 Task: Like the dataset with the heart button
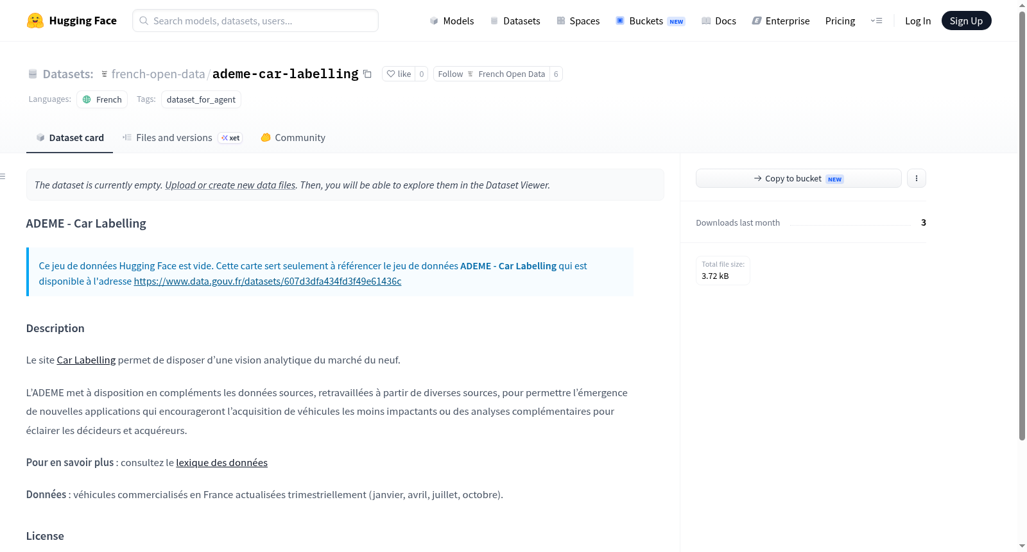tap(399, 74)
